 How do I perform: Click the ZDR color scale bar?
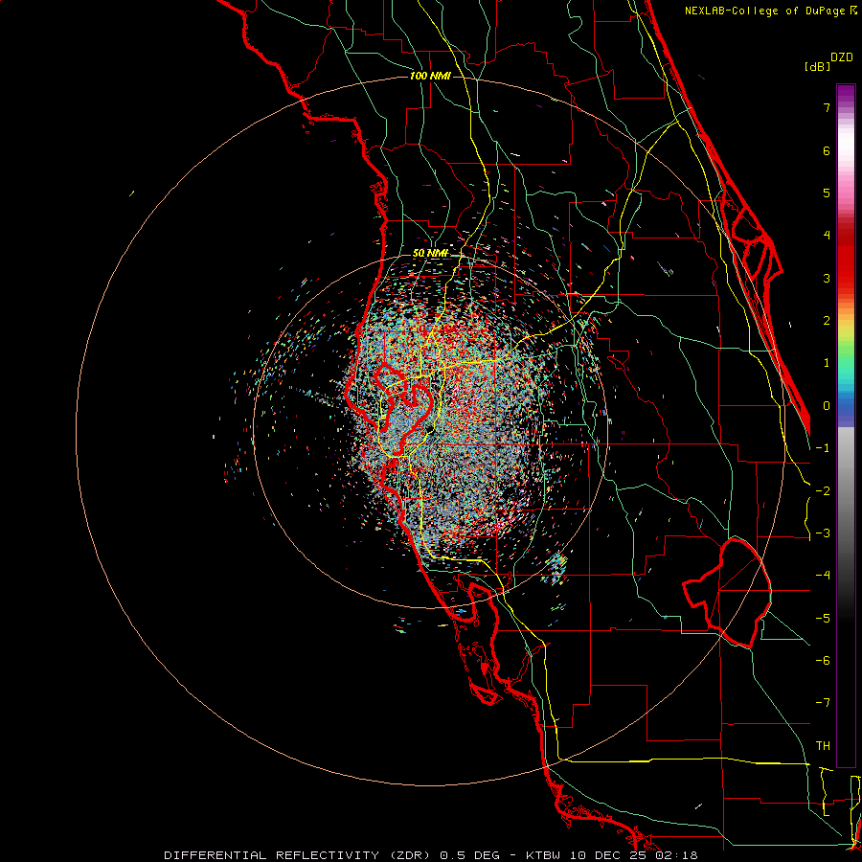coord(846,425)
